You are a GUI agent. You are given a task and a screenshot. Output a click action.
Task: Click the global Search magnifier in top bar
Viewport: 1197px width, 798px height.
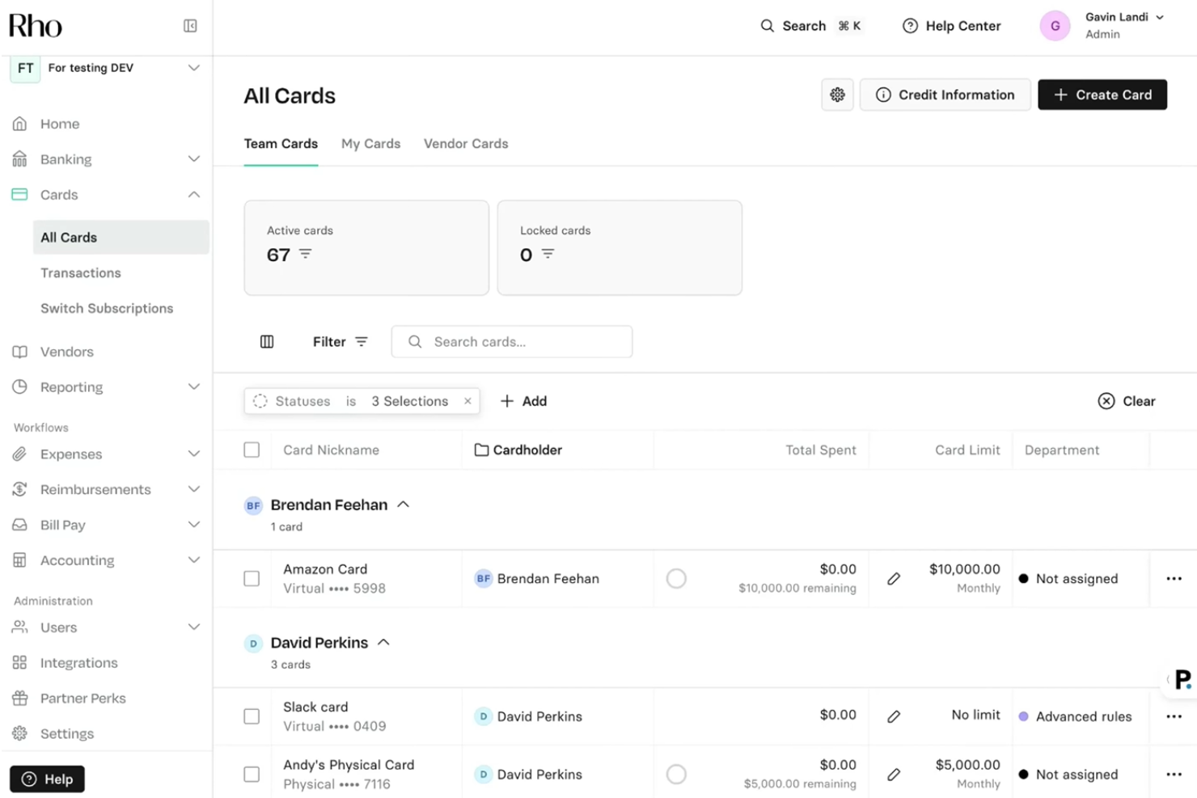767,25
